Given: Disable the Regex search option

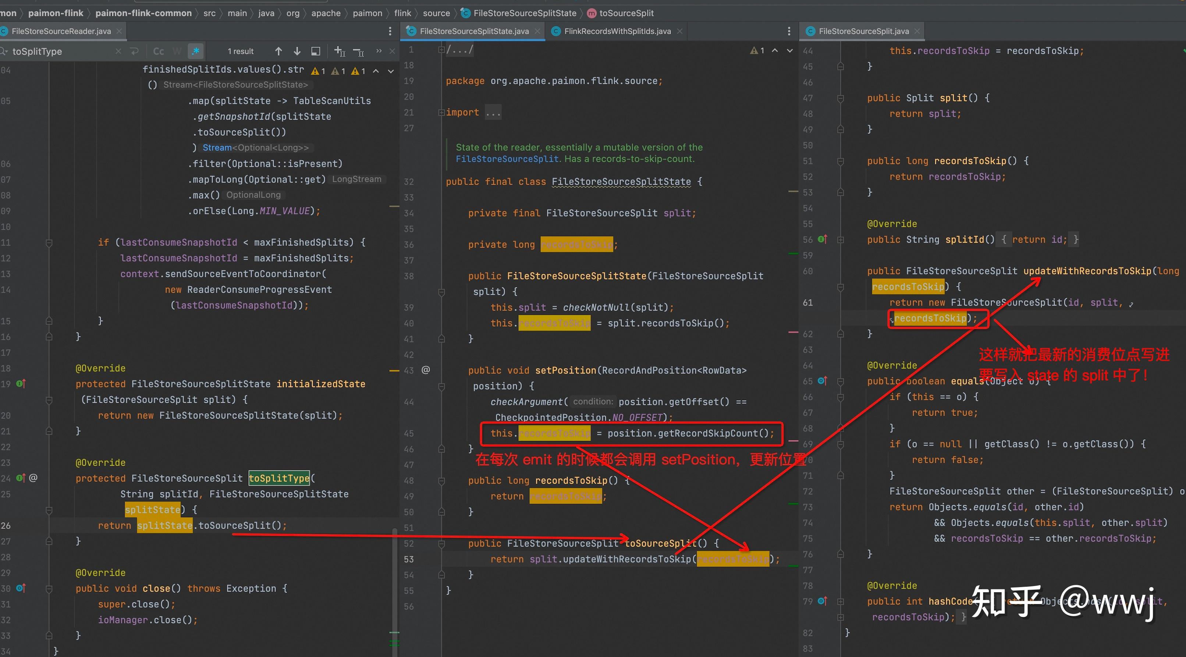Looking at the screenshot, I should click(x=196, y=51).
